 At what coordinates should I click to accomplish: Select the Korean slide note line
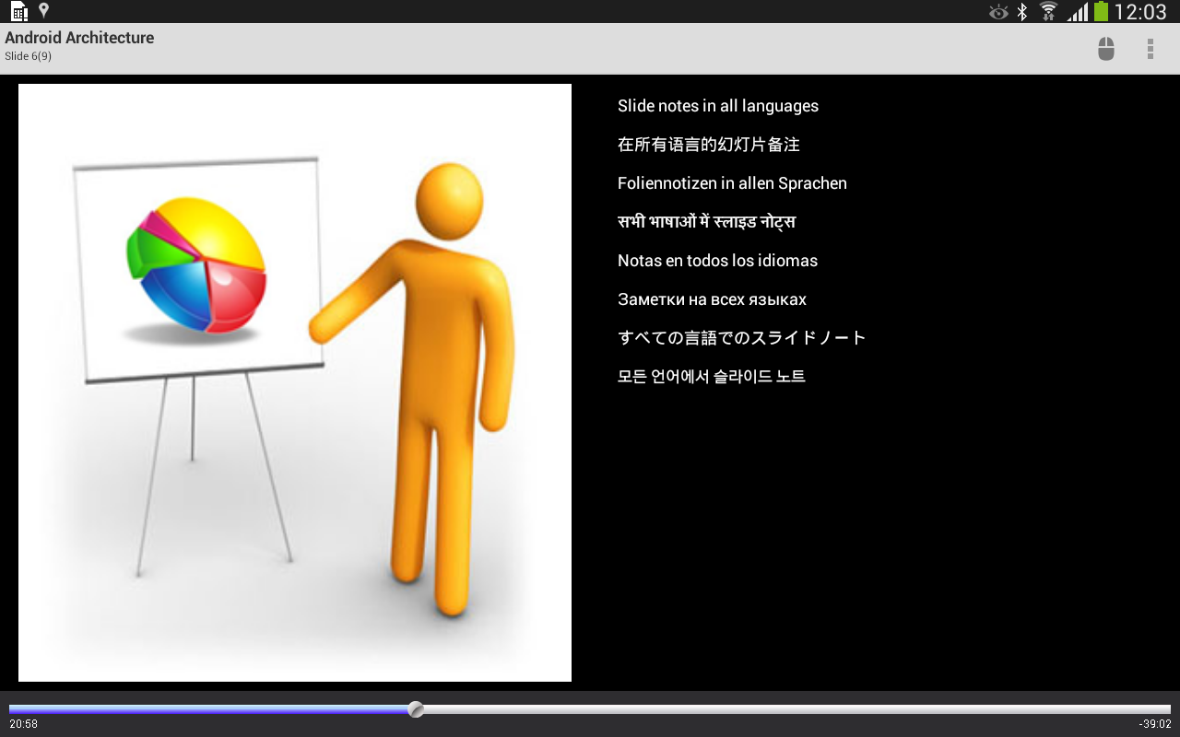711,376
